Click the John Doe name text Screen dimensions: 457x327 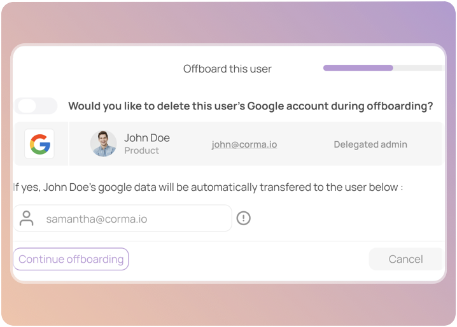[147, 137]
